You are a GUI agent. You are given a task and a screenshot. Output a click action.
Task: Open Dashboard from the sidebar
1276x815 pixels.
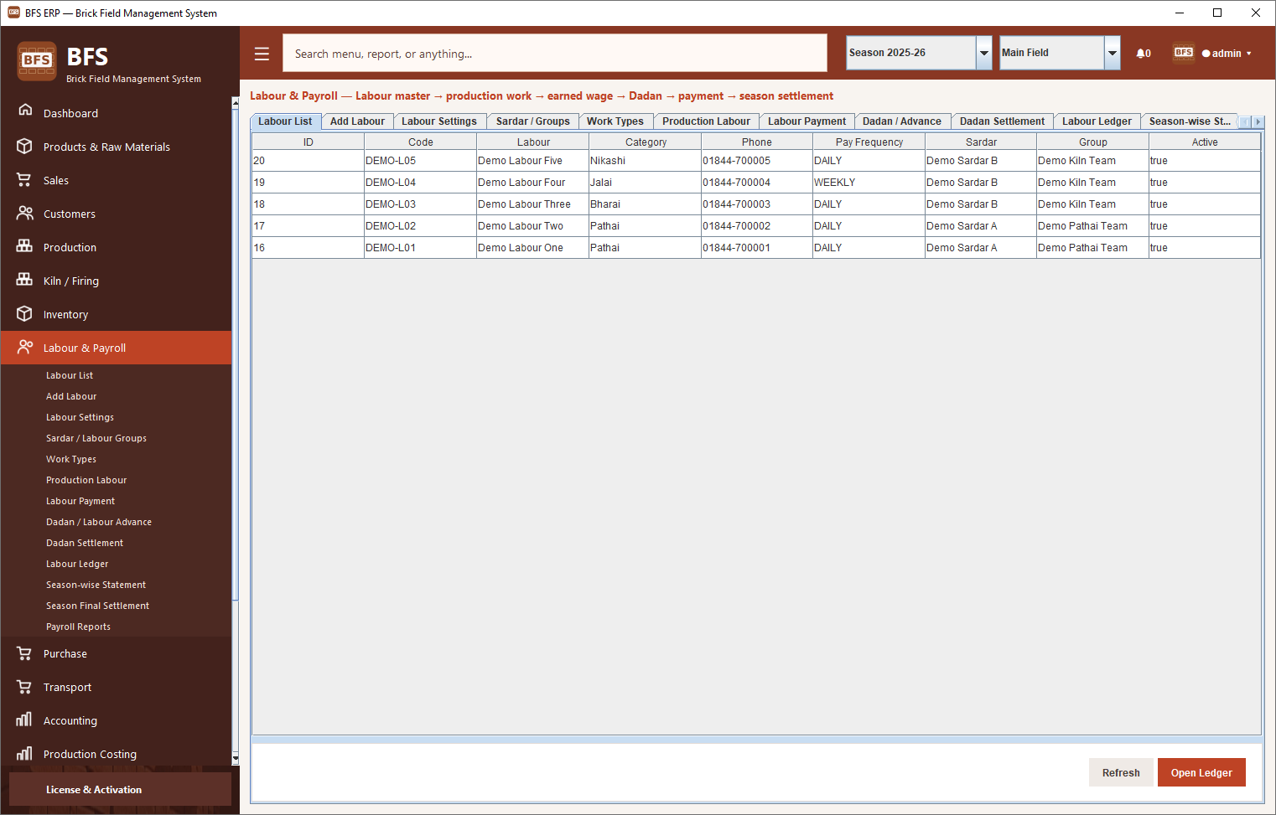coord(116,113)
